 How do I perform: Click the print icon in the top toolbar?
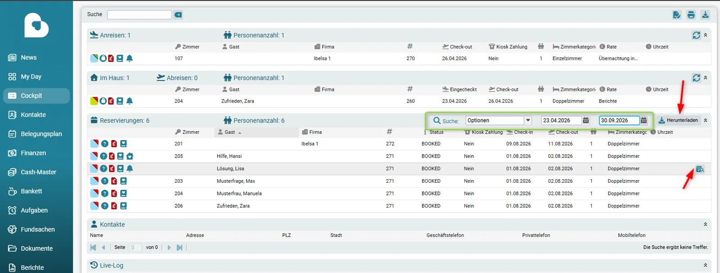[x=691, y=15]
